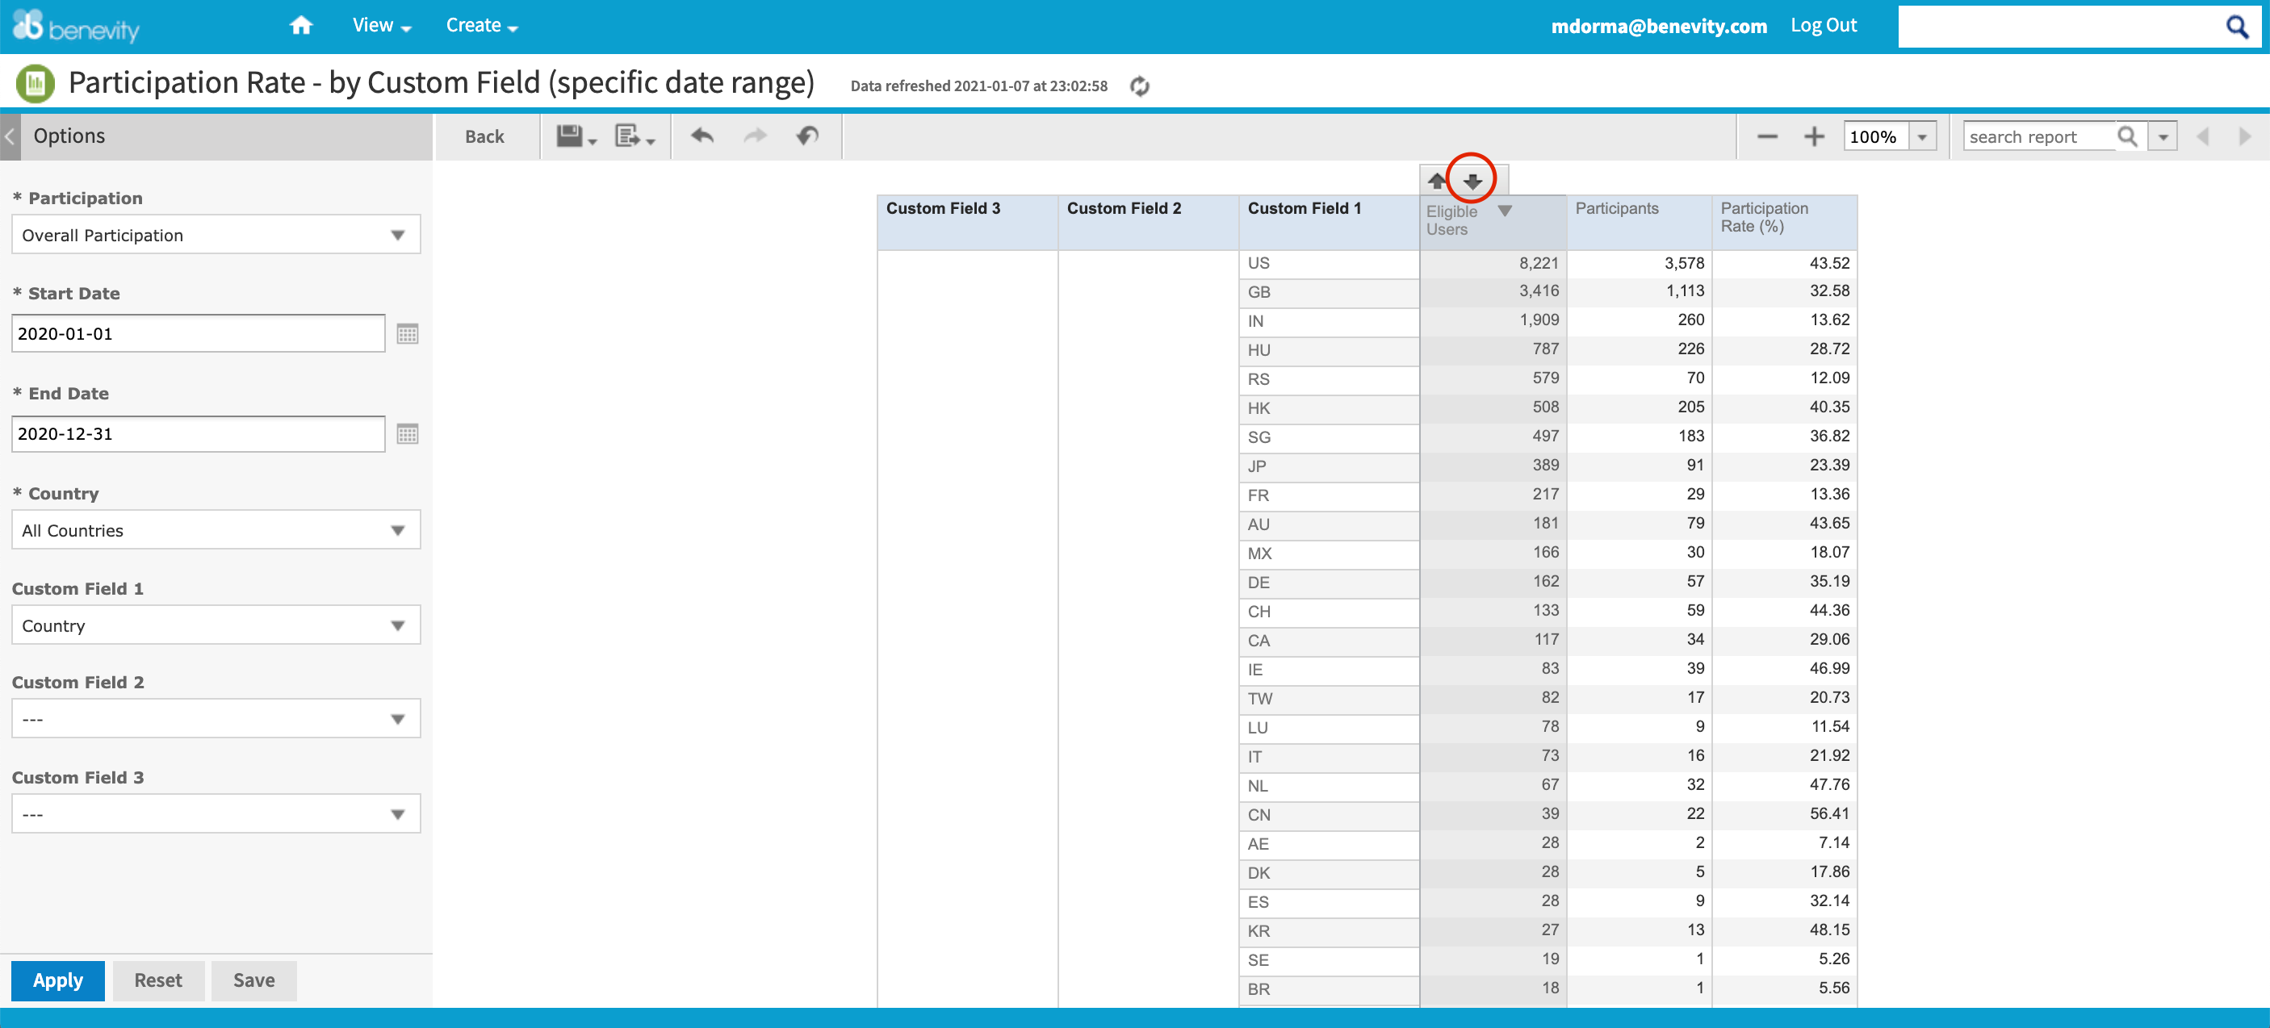Click eligible users value 8,221
This screenshot has width=2270, height=1028.
(x=1538, y=263)
